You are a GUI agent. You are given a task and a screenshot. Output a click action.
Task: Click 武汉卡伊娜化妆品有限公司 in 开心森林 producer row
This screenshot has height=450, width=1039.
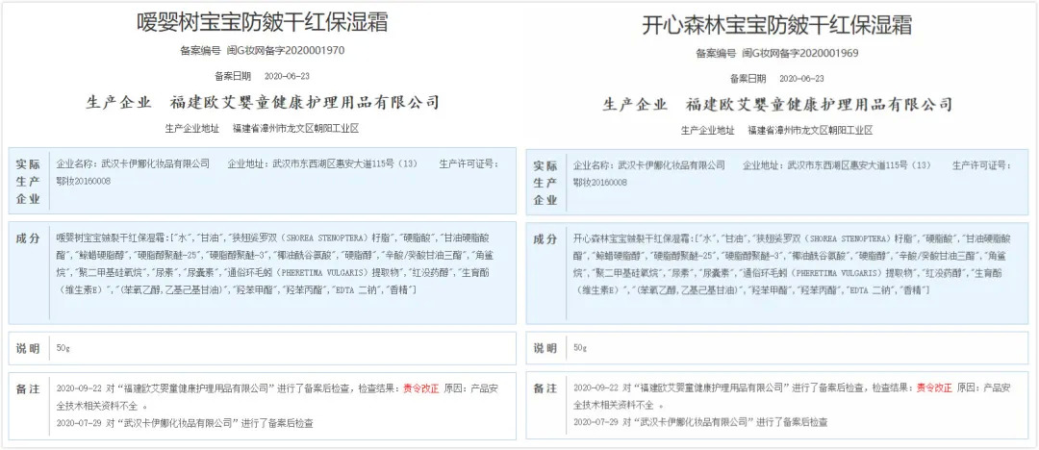pos(672,165)
